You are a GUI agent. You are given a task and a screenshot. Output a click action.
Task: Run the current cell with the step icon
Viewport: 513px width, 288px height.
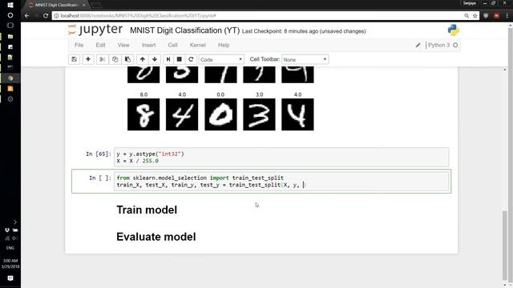click(x=168, y=59)
